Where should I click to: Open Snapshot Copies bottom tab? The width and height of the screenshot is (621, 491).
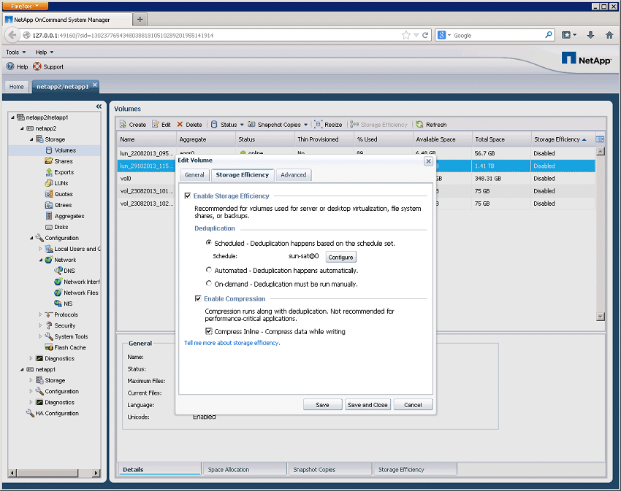coord(329,470)
